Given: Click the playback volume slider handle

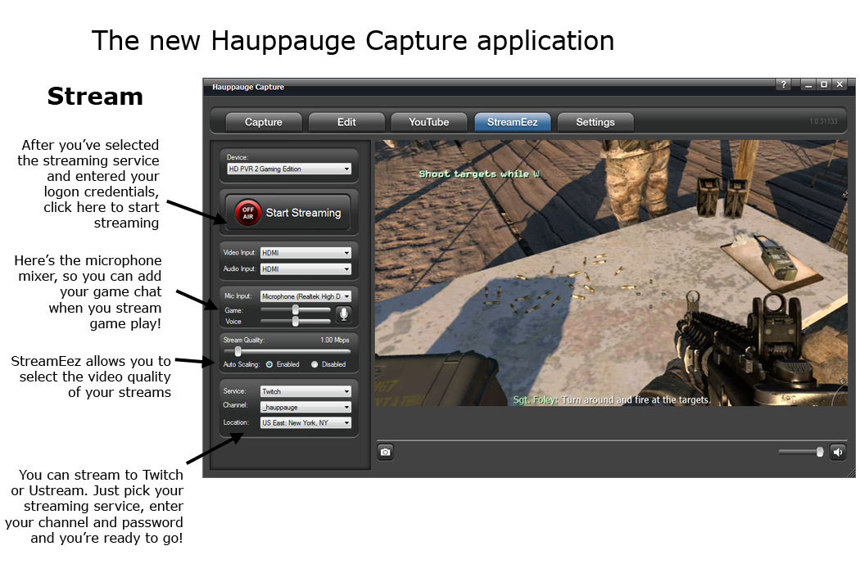Looking at the screenshot, I should click(819, 452).
